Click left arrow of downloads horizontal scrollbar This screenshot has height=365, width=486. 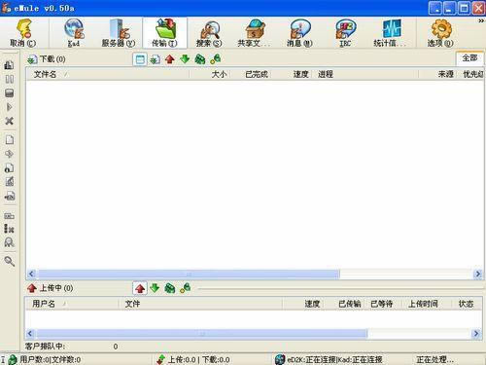pos(31,274)
